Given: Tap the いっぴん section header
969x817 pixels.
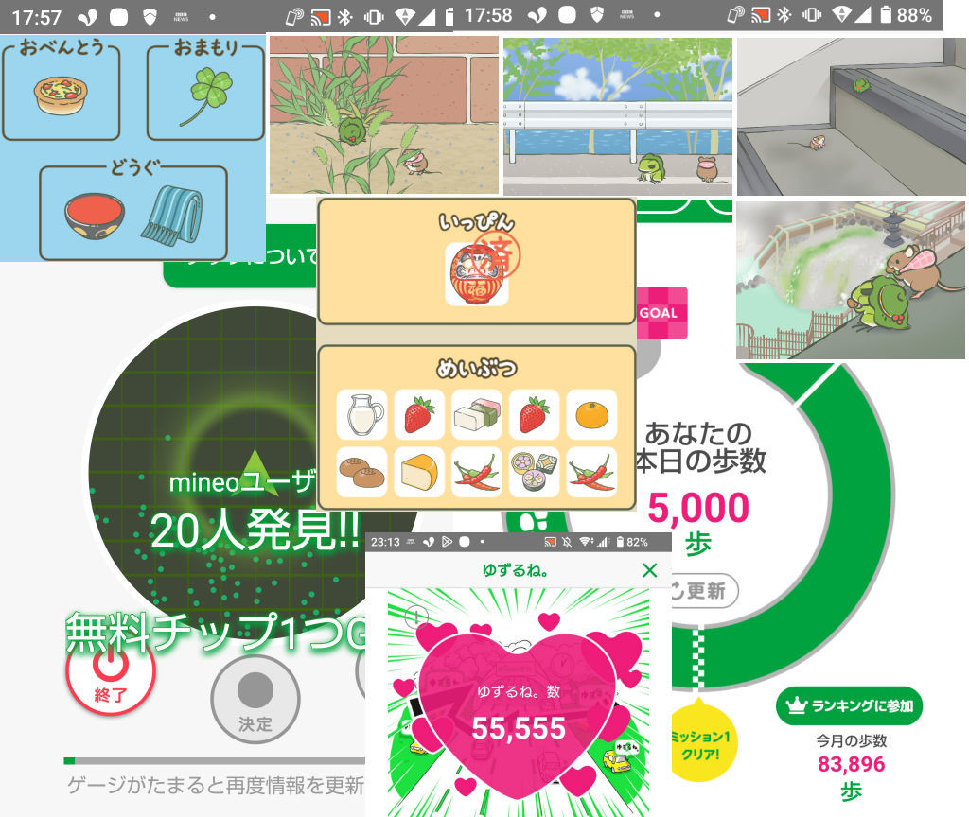Looking at the screenshot, I should pos(477,221).
